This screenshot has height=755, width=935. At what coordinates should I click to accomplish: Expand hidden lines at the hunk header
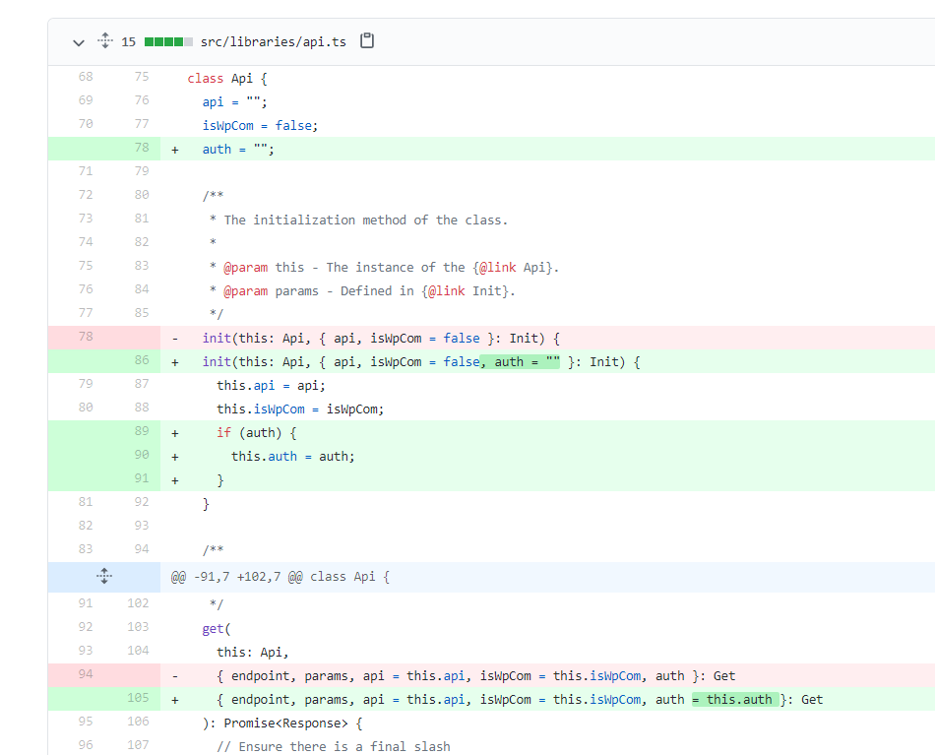(x=104, y=577)
